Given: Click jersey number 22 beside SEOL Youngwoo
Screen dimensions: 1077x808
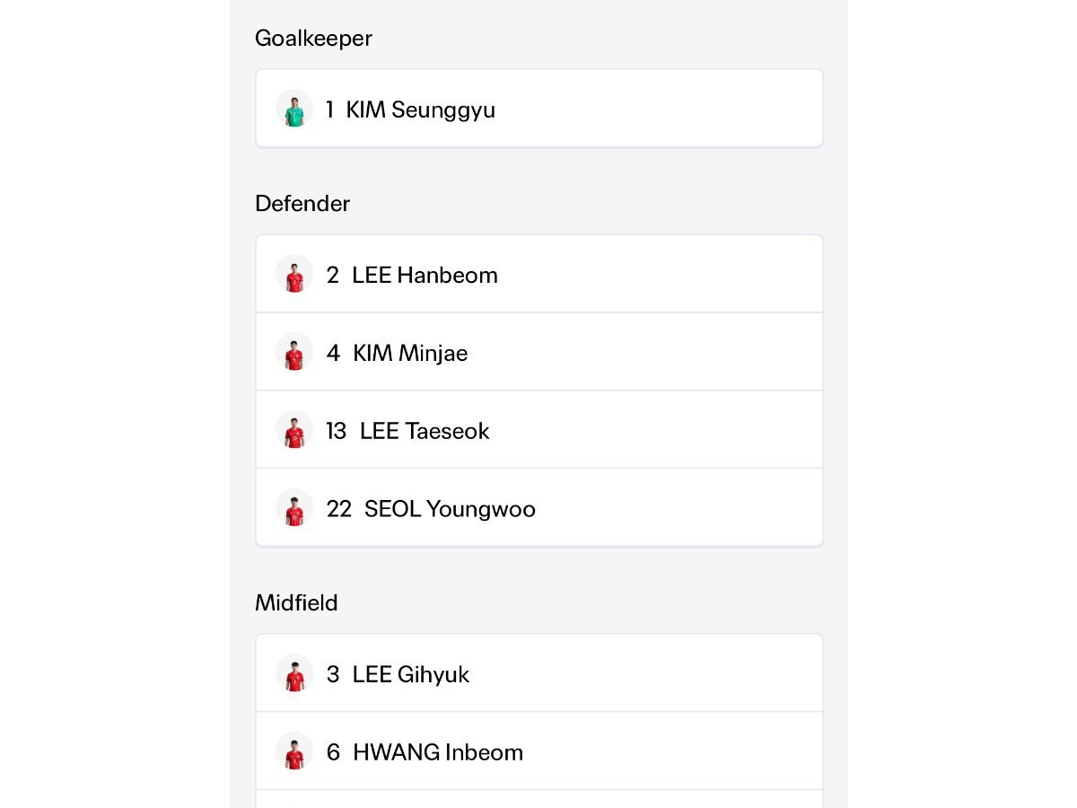Looking at the screenshot, I should [339, 509].
